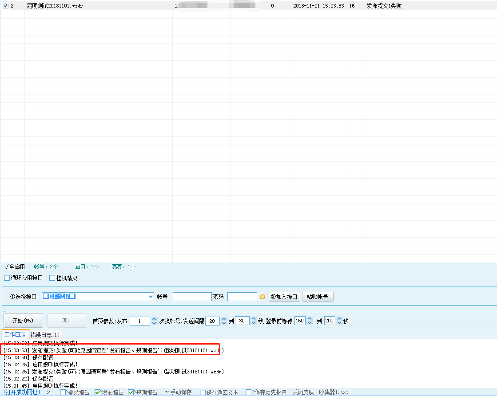
Task: Click stepper beside the 30 seconds interval
Action: [x=254, y=321]
